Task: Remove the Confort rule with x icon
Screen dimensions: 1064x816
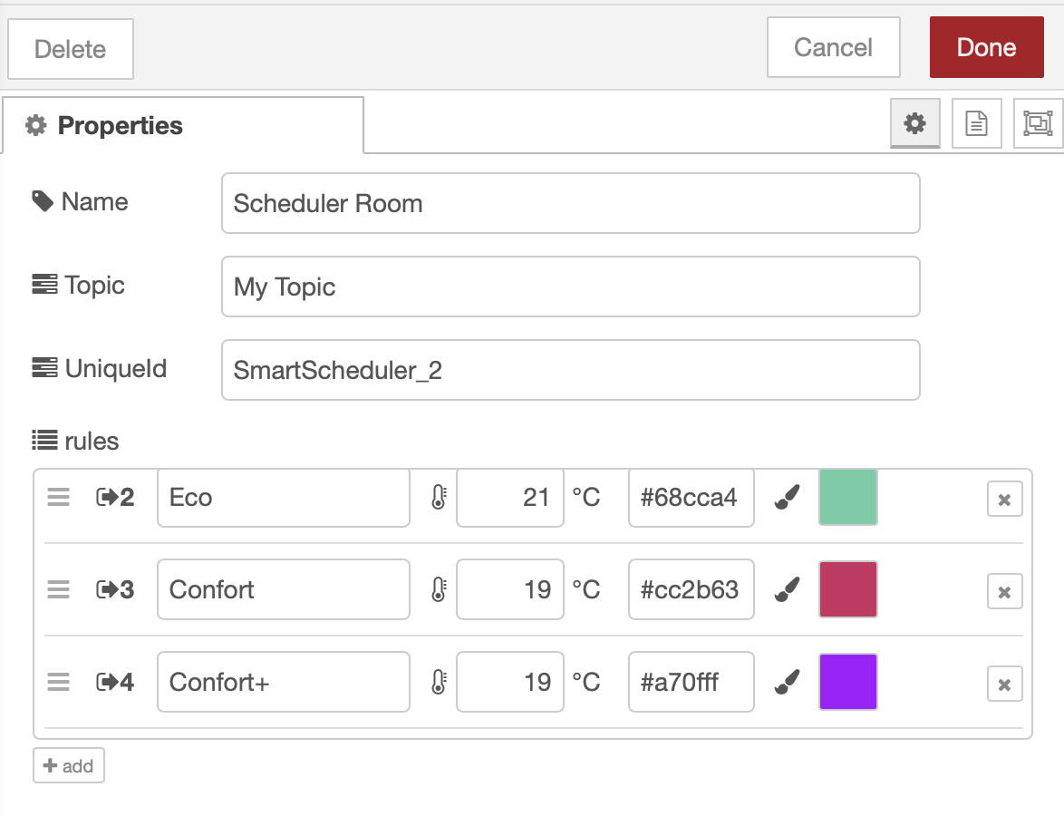Action: coord(1004,592)
